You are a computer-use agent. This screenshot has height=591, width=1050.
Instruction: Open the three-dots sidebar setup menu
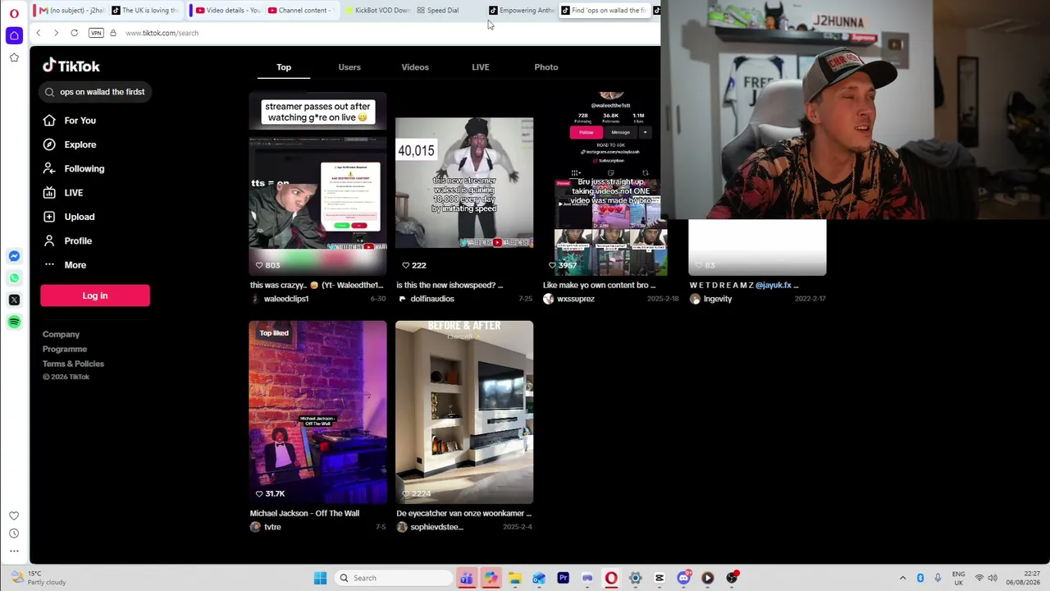click(x=14, y=551)
